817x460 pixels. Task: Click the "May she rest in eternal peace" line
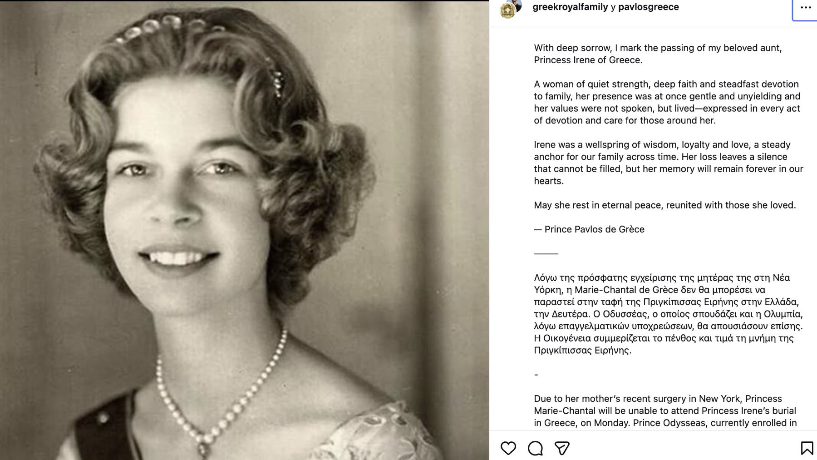point(664,205)
